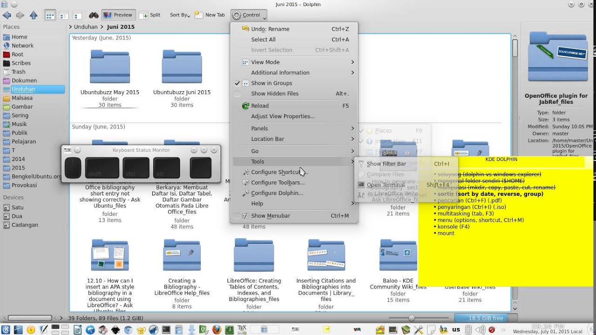596x335 pixels.
Task: Go forward with the right arrow
Action: pyautogui.click(x=20, y=15)
